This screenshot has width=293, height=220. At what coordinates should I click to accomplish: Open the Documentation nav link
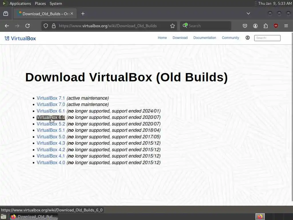pyautogui.click(x=205, y=38)
